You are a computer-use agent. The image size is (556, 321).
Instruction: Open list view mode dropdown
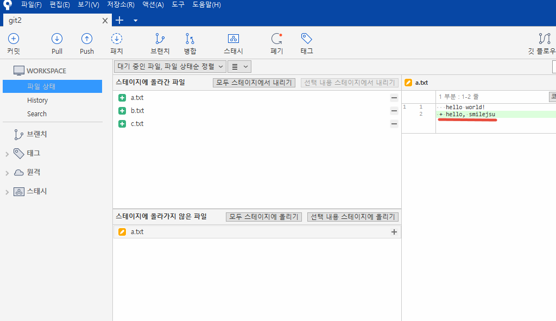pyautogui.click(x=239, y=67)
